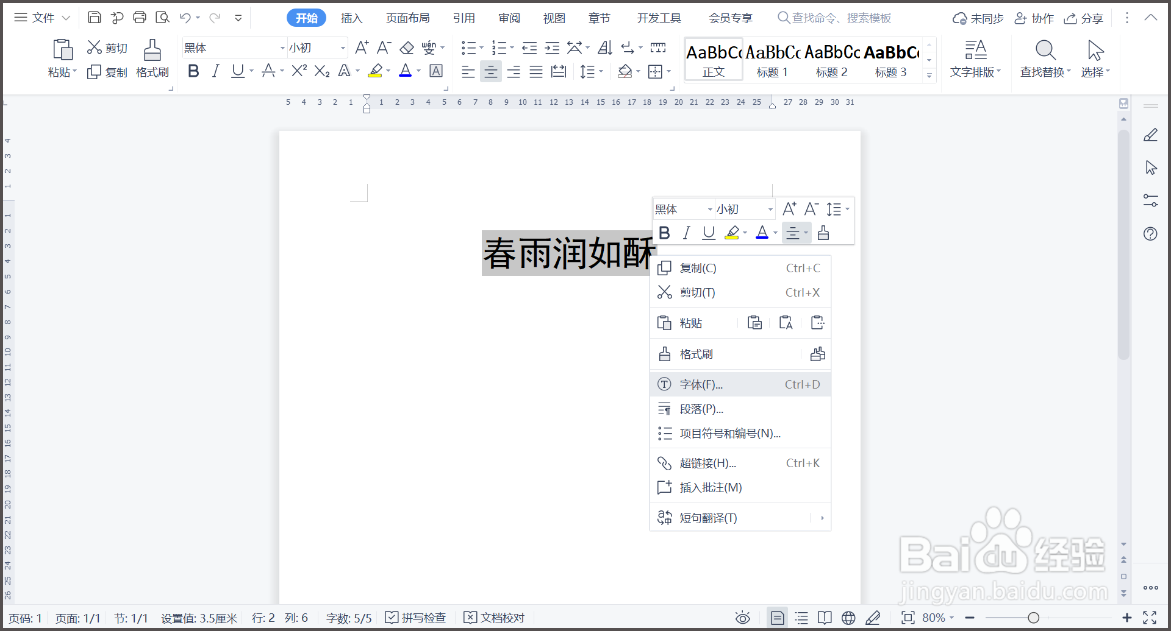Toggle italic formatting in ribbon
Viewport: 1171px width, 631px height.
[x=215, y=71]
